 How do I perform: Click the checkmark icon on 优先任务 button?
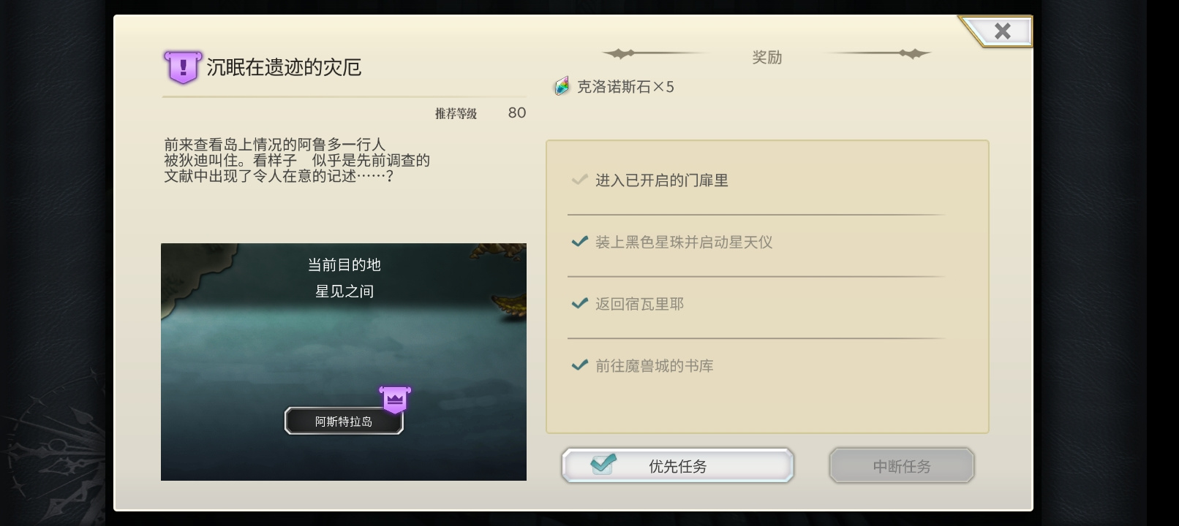pyautogui.click(x=603, y=464)
